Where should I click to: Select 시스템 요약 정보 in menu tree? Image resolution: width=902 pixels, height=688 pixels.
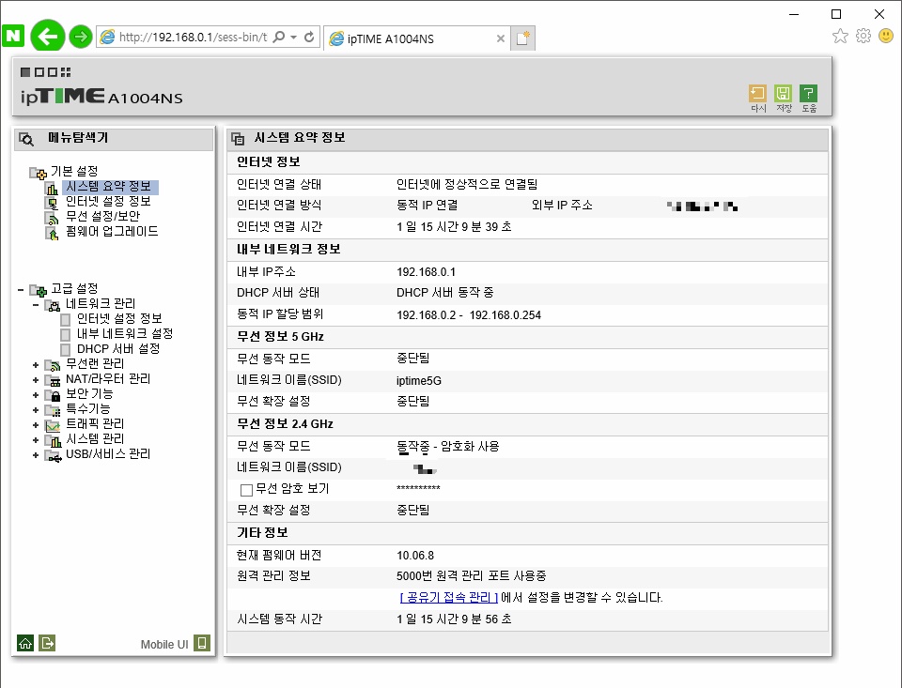click(x=108, y=186)
